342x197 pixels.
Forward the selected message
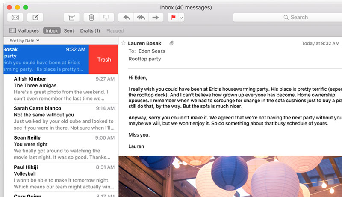pos(156,18)
